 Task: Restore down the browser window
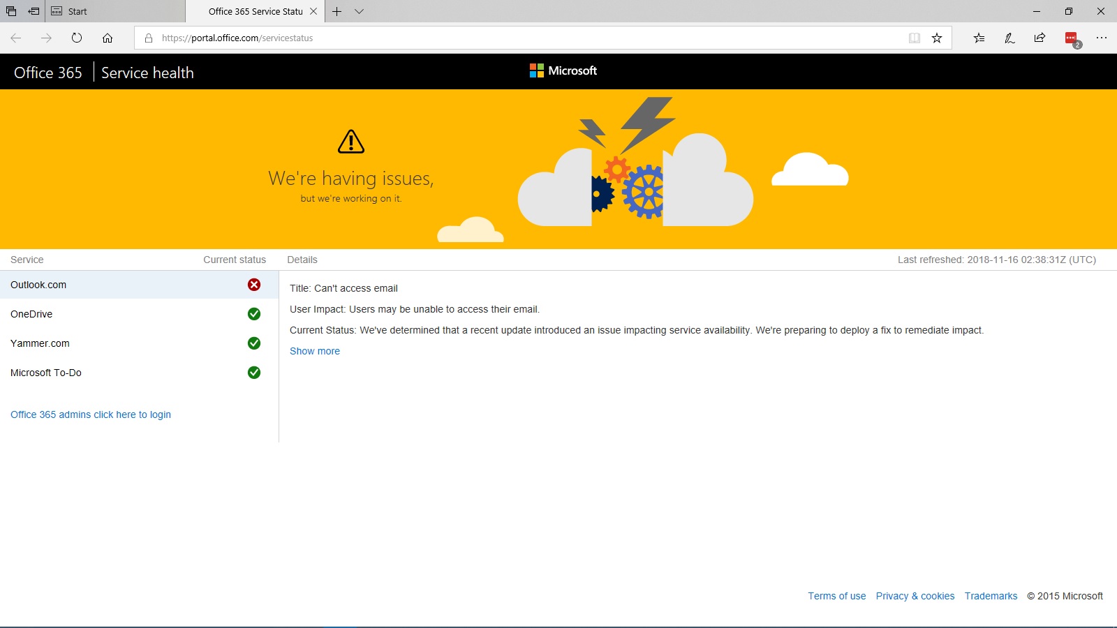pyautogui.click(x=1069, y=11)
